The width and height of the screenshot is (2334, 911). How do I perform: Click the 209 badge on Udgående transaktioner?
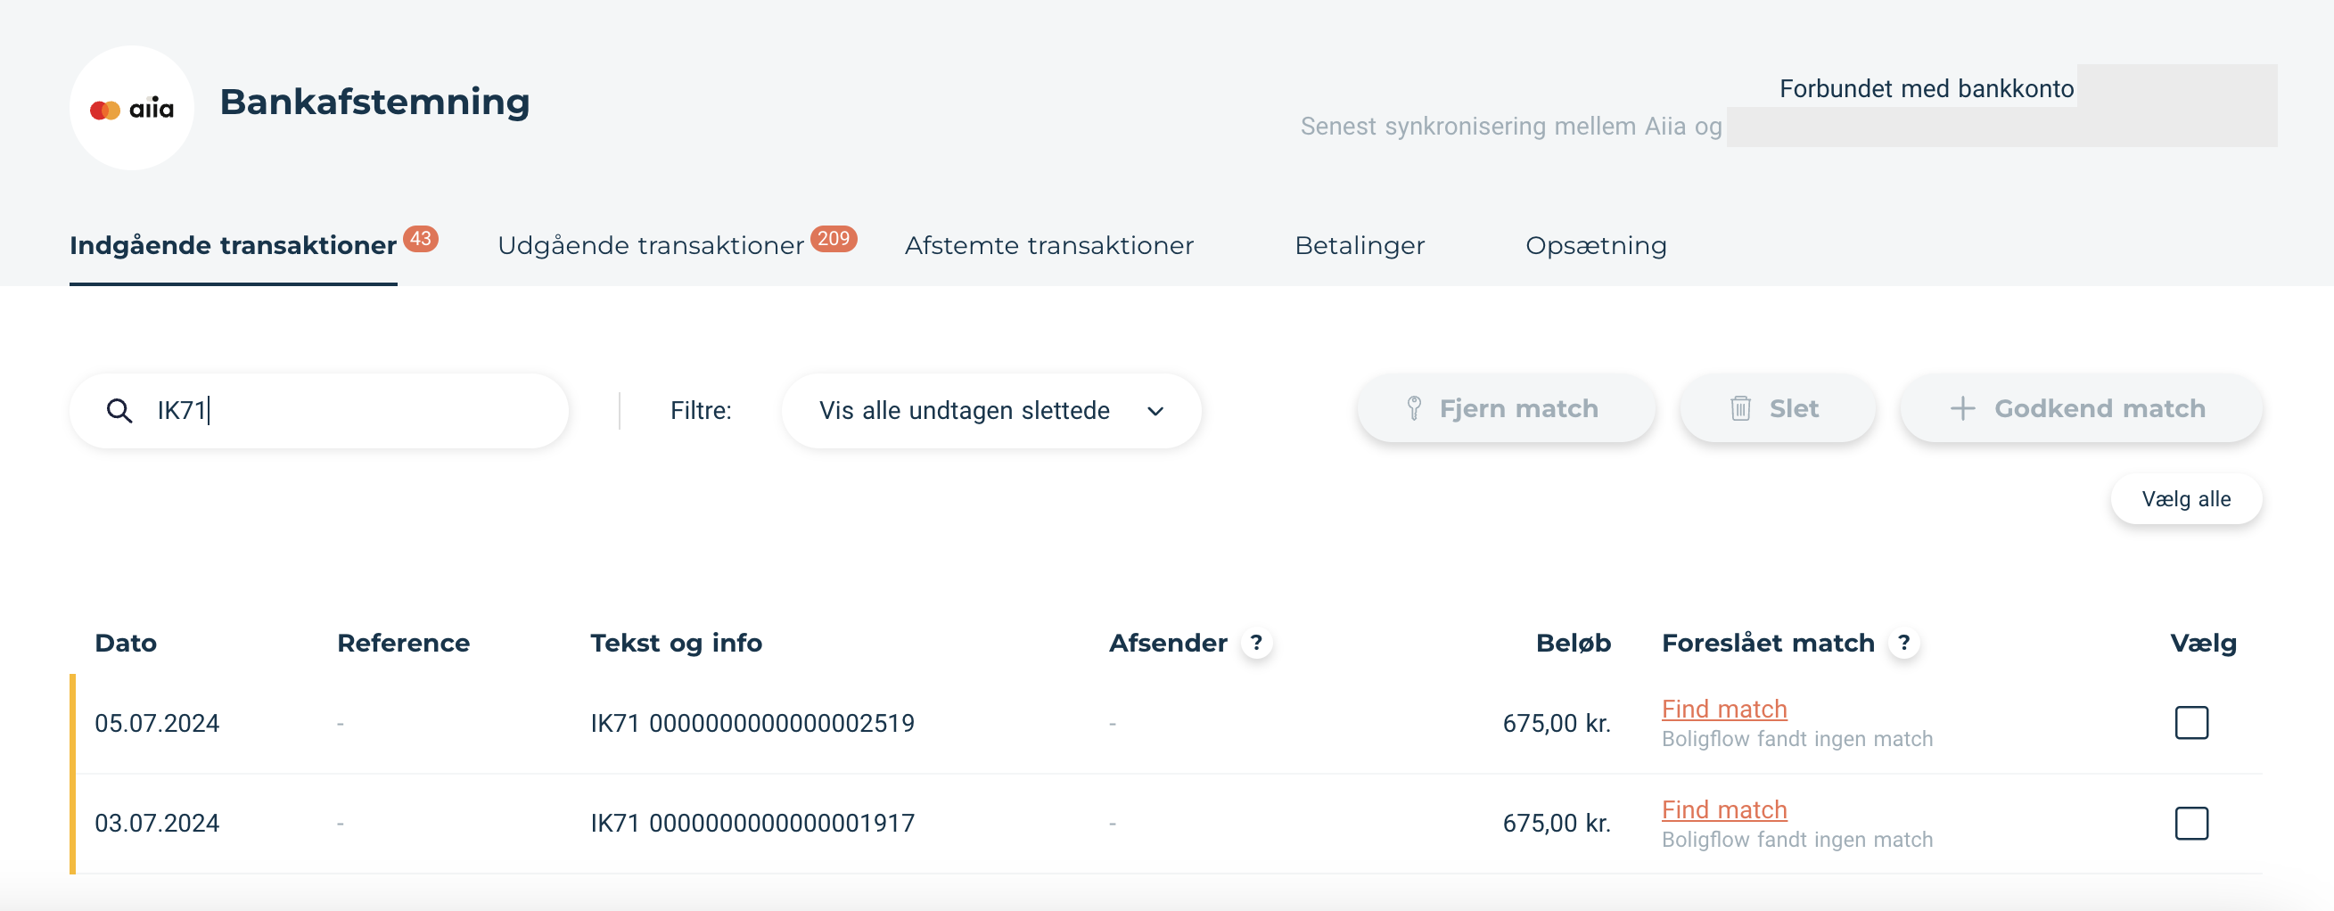(x=833, y=239)
